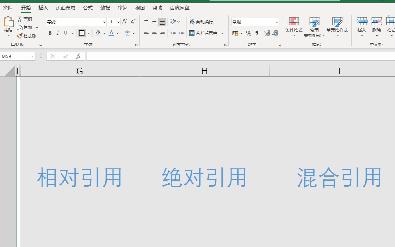Click 合并后居中 merge and center
Screen dimensions: 395x247
[203, 33]
